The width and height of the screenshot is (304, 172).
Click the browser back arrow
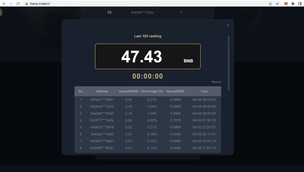(x=4, y=4)
